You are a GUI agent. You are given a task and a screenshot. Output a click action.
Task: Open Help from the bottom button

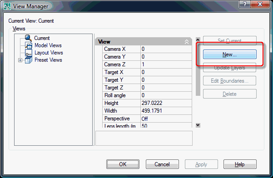(240, 164)
